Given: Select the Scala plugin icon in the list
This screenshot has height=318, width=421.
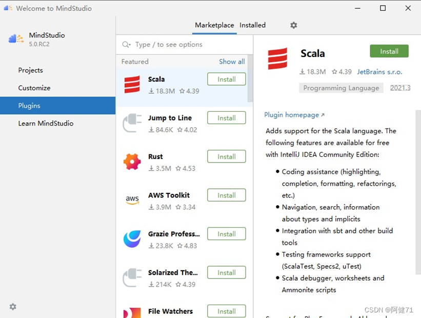Looking at the screenshot, I should pyautogui.click(x=132, y=84).
